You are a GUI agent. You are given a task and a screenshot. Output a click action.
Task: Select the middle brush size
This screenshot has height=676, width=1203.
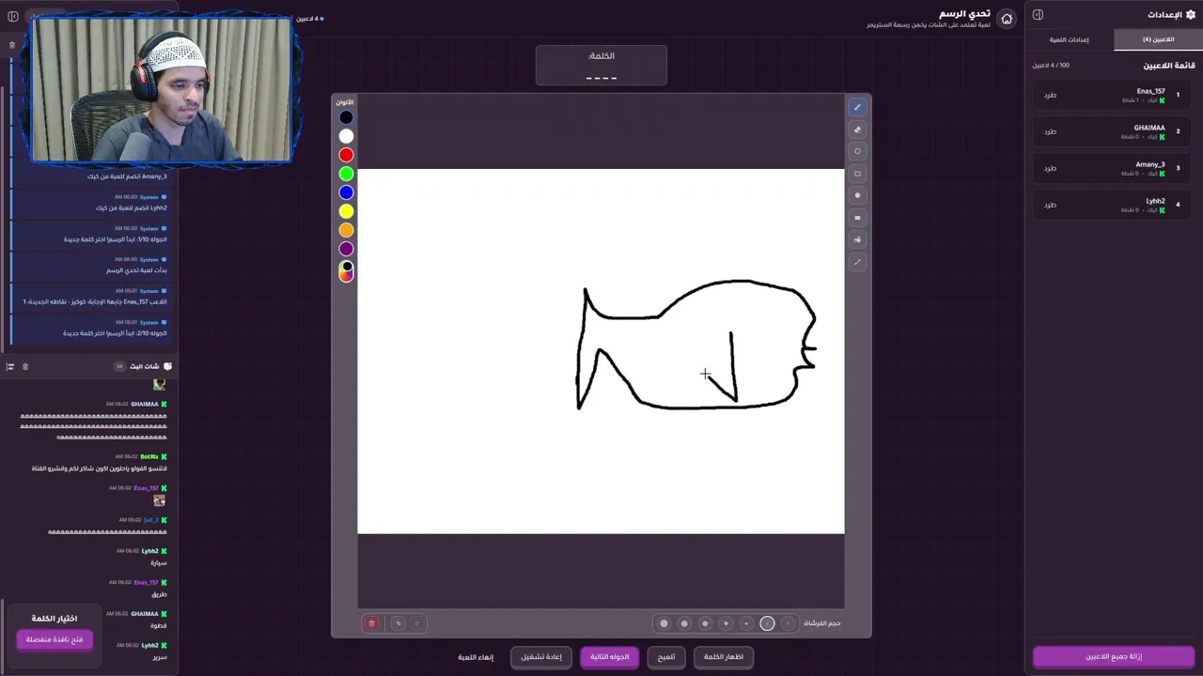(x=726, y=623)
